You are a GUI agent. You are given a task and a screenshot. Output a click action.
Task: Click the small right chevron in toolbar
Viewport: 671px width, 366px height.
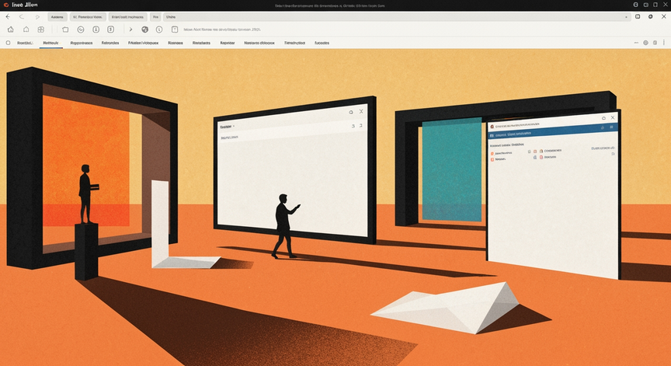131,30
